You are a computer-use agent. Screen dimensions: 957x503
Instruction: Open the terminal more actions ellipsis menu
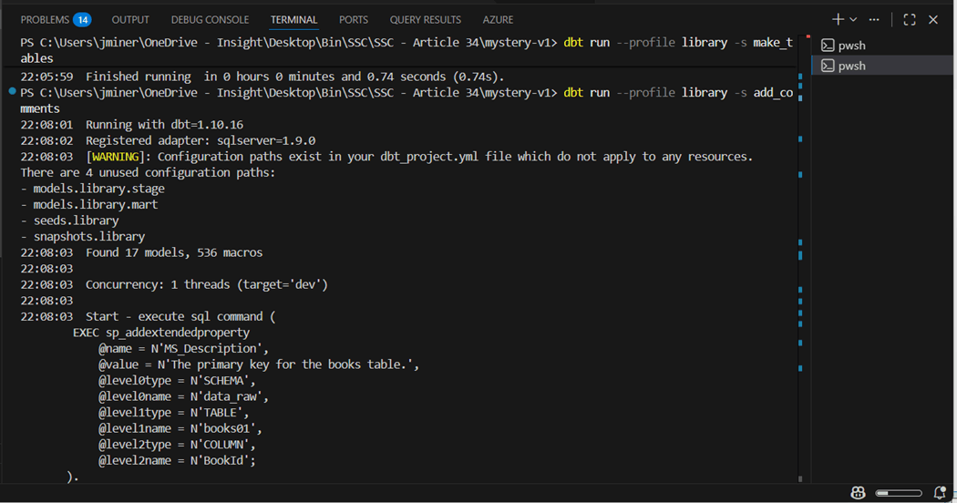(x=874, y=19)
